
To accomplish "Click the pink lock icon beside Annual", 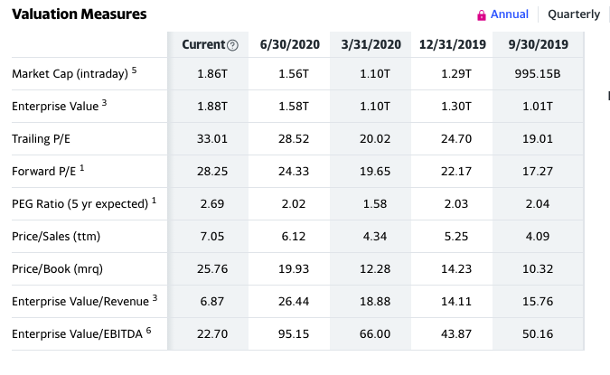I will tap(482, 15).
